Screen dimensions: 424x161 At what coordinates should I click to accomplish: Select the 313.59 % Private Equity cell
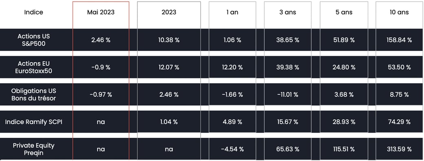(400, 149)
